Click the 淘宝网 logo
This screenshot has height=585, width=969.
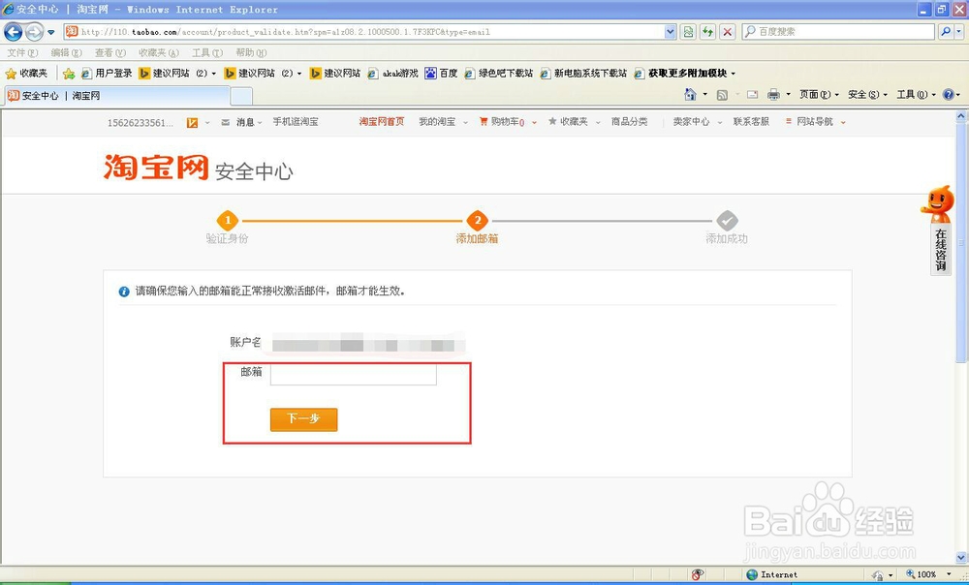tap(156, 168)
